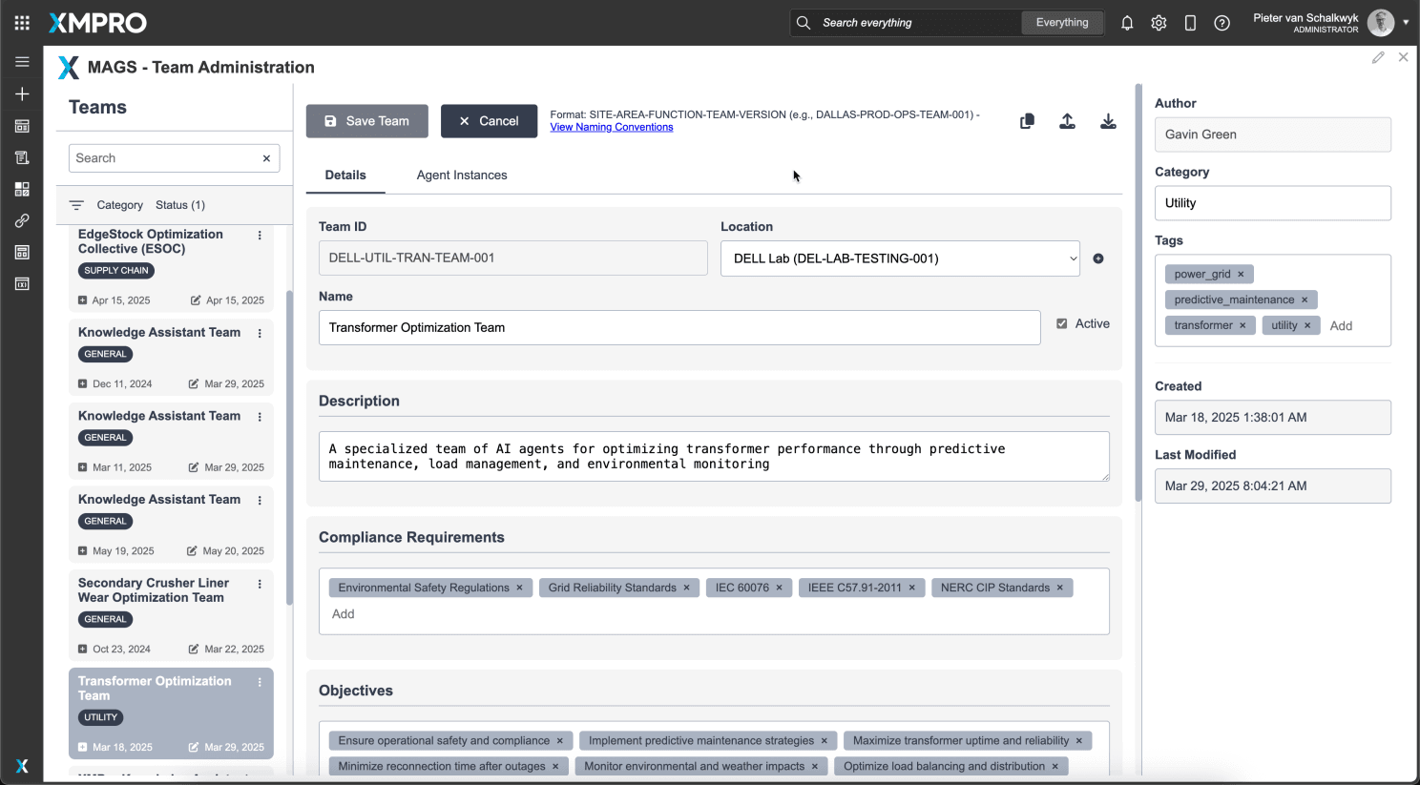
Task: Open the settings gear in header
Action: tap(1159, 23)
